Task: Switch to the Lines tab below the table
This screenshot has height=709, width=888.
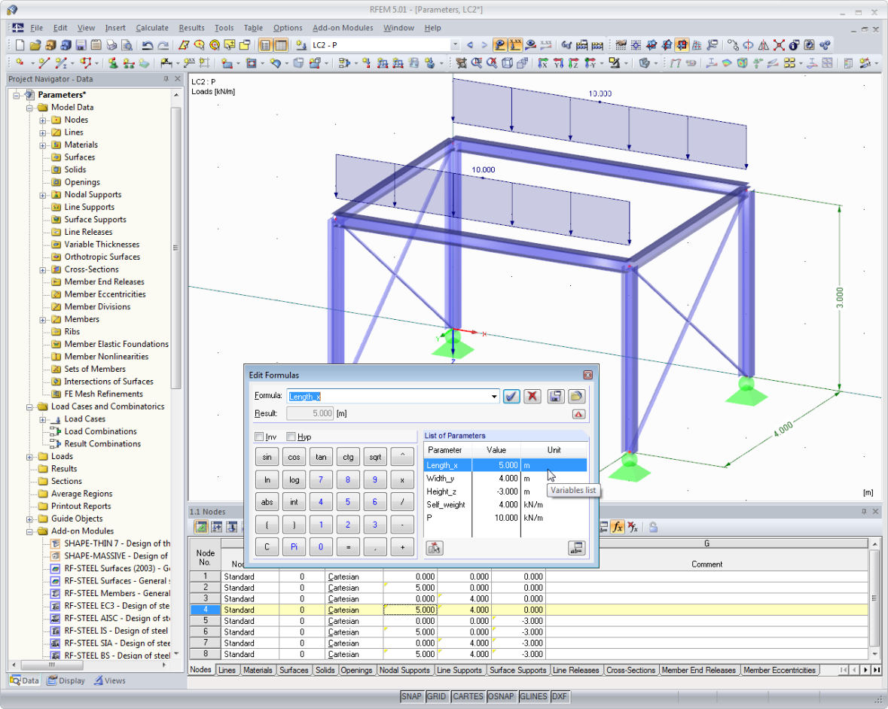Action: pyautogui.click(x=227, y=670)
